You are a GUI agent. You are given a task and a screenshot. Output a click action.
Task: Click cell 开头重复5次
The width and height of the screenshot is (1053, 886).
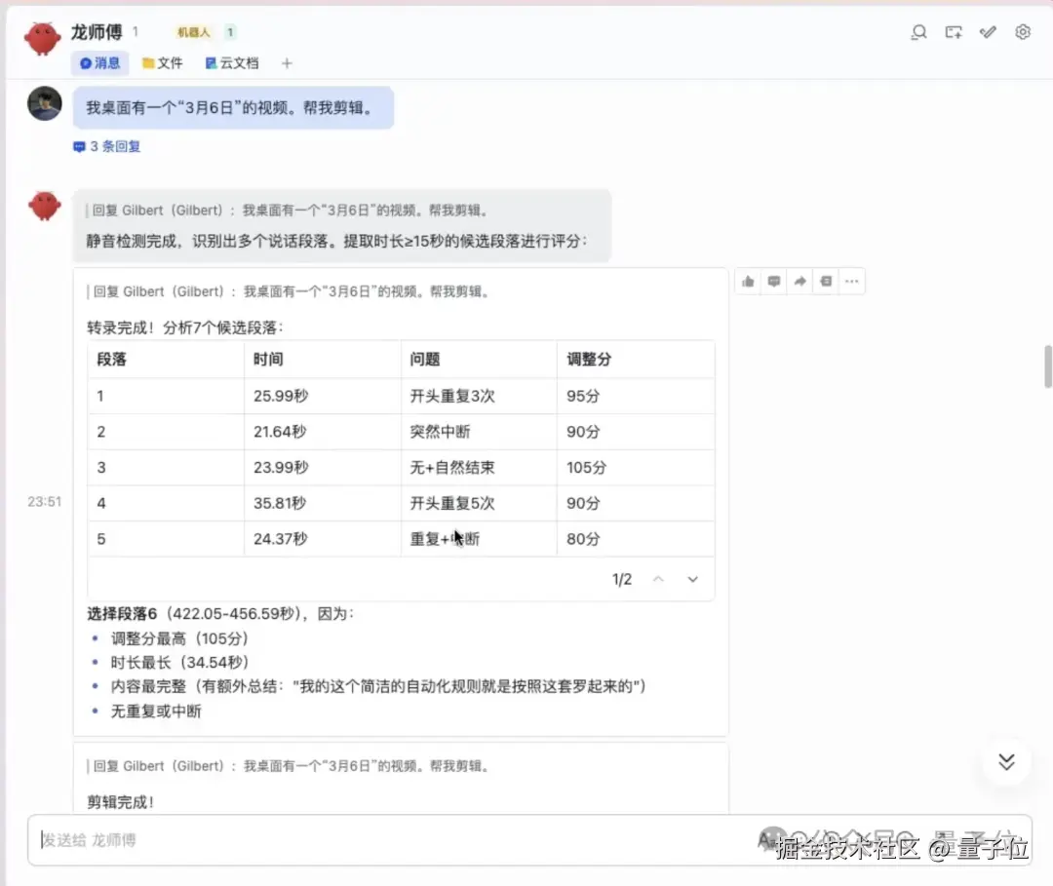tap(452, 503)
